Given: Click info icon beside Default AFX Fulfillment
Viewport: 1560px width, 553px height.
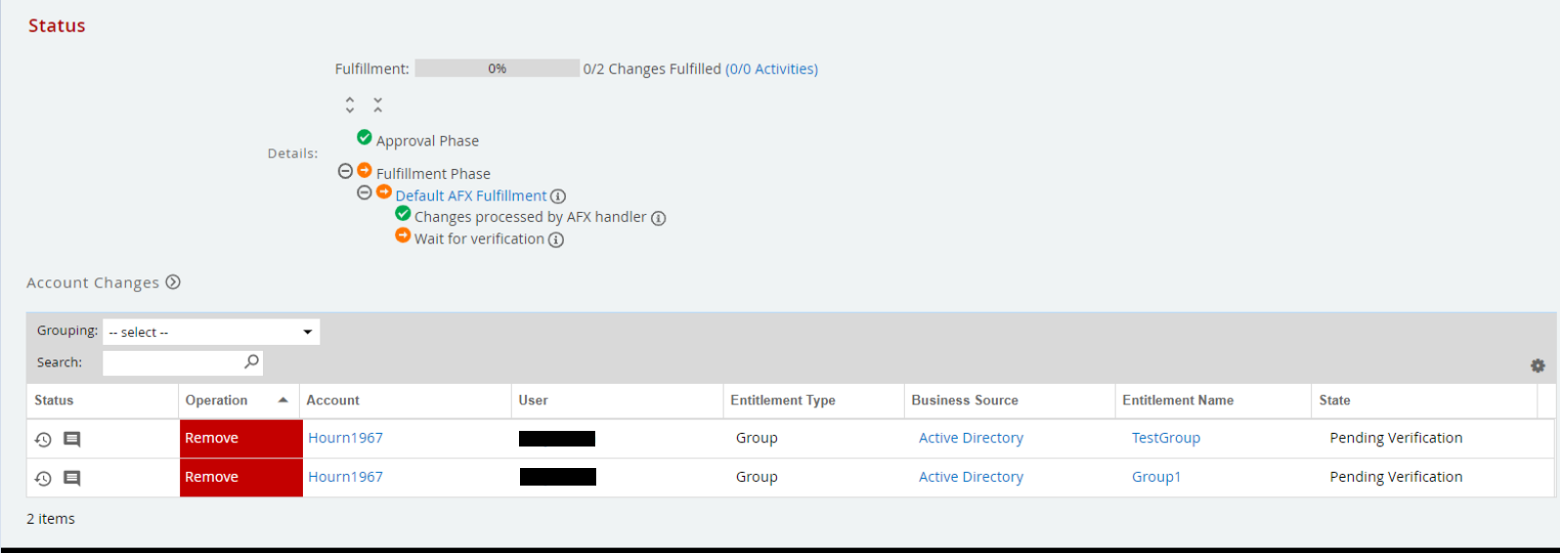Looking at the screenshot, I should coord(558,196).
